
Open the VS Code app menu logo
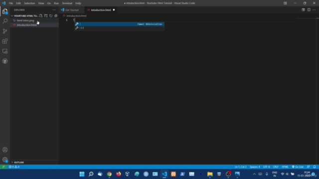click(3, 3)
